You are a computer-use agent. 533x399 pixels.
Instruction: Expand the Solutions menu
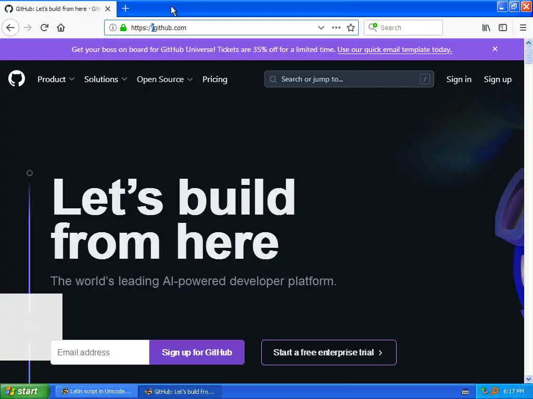click(x=105, y=79)
